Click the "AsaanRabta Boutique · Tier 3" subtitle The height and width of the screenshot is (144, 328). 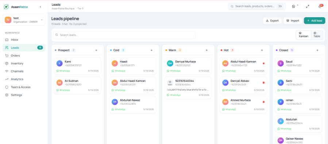67,8
